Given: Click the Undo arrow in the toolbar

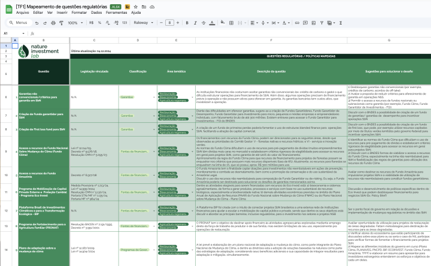Looking at the screenshot, I should coord(36,23).
